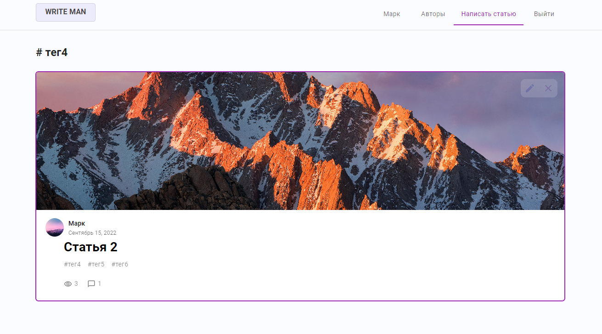602x334 pixels.
Task: Click the author avatar image next to Марк
Action: coord(54,227)
